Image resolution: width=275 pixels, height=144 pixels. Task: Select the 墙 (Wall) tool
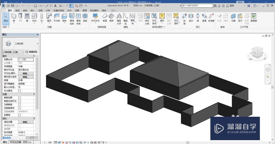tap(14, 18)
